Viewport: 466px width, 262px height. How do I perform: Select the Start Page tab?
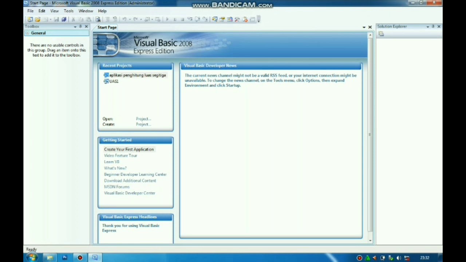pos(107,27)
